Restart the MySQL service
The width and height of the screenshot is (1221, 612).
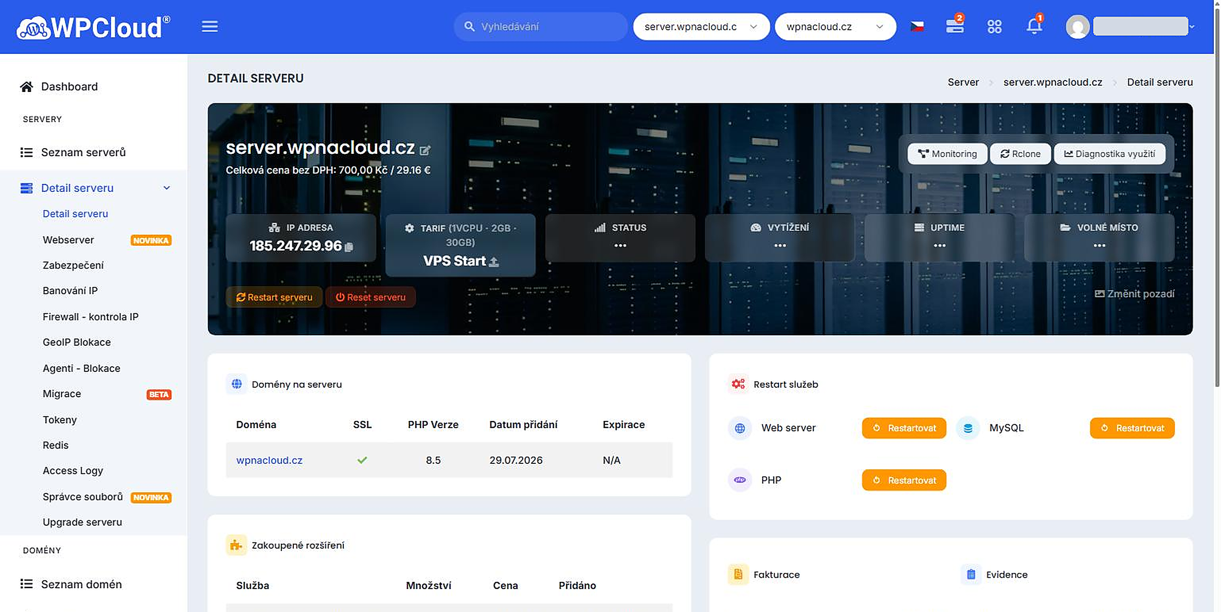[1132, 428]
